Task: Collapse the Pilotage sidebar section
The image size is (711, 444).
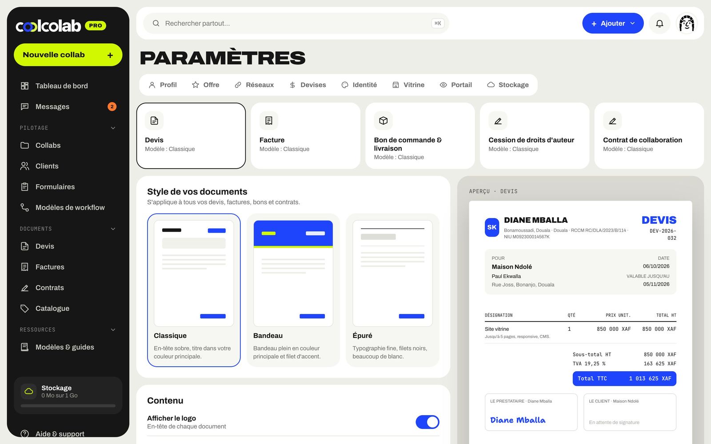Action: click(113, 128)
